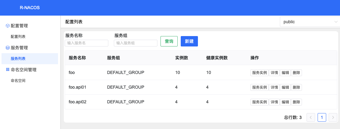Open 详情 for foo.api02
Viewport: 340px width, 129px height.
point(274,102)
